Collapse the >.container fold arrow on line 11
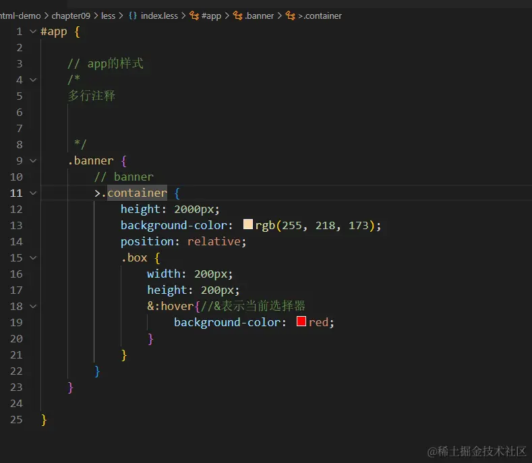This screenshot has width=532, height=463. [x=33, y=193]
